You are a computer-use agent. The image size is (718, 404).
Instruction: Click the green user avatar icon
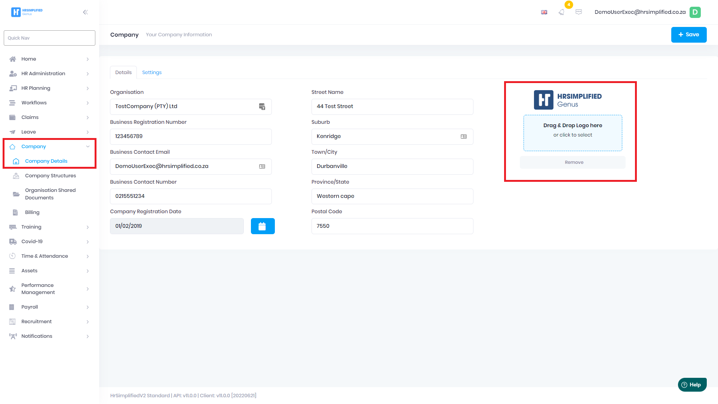pyautogui.click(x=695, y=12)
